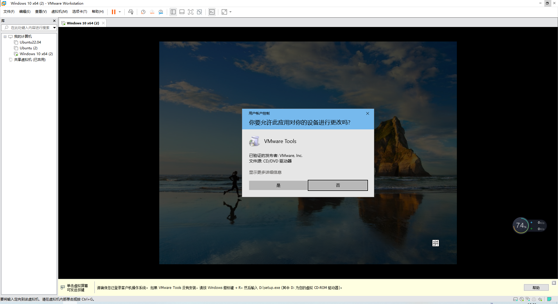Click 显示更多详细信息 link in UAC dialog
Screen dimensions: 558x304
coord(265,172)
